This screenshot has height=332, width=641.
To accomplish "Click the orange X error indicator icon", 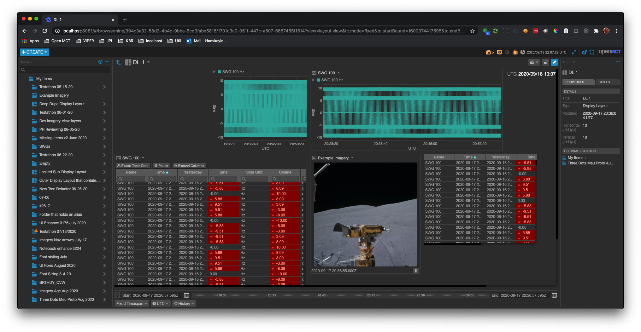I will [x=499, y=52].
